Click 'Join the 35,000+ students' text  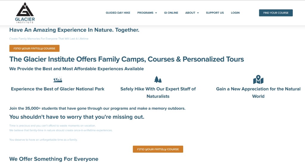(x=97, y=108)
